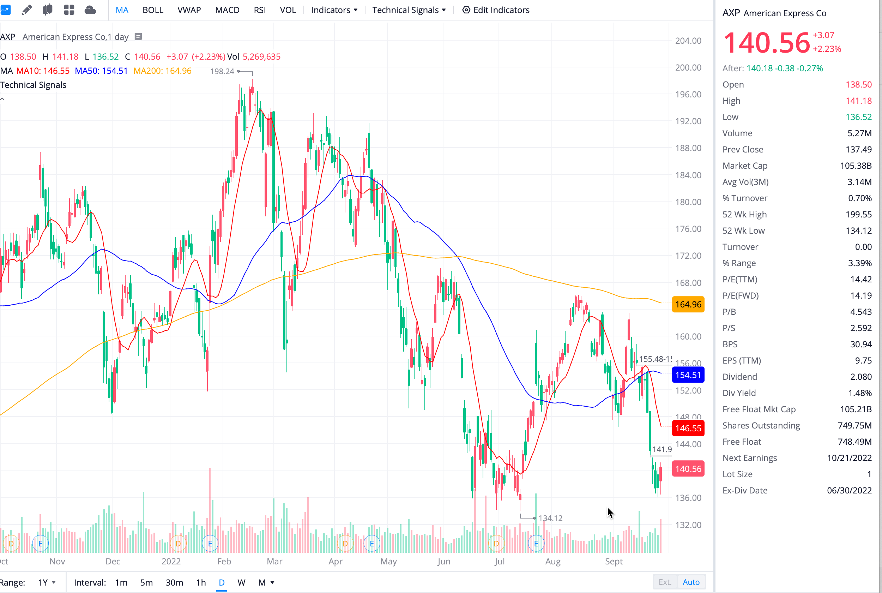882x593 pixels.
Task: Click the Auto scale button
Action: (x=691, y=582)
